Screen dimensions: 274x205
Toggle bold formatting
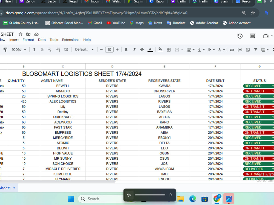(x=126, y=50)
